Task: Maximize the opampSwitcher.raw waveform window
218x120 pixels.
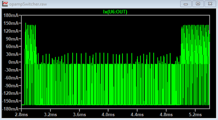Action: (x=198, y=4)
